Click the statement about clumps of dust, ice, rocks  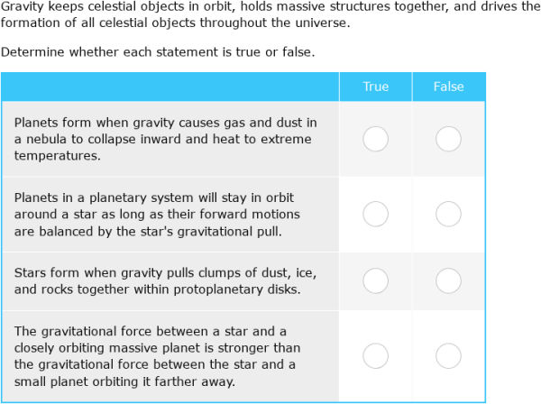pyautogui.click(x=166, y=280)
